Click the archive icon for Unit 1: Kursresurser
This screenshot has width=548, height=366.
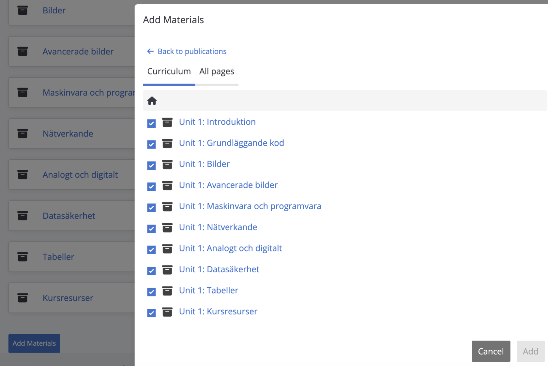click(x=167, y=312)
